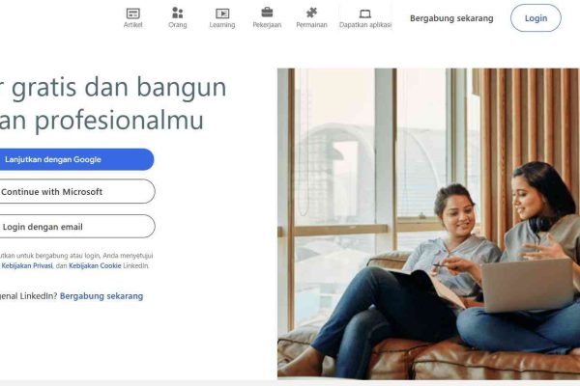This screenshot has width=580, height=386.
Task: Open the Artikel icon in navigation
Action: (x=132, y=14)
